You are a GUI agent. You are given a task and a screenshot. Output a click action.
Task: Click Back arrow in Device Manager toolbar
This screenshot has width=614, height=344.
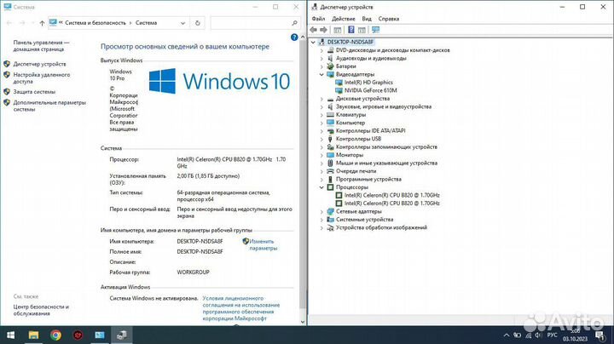(x=313, y=30)
